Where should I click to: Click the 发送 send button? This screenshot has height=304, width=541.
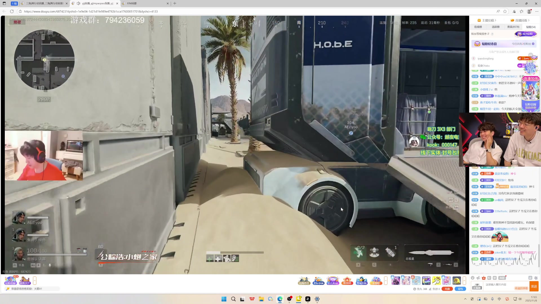pos(534,286)
